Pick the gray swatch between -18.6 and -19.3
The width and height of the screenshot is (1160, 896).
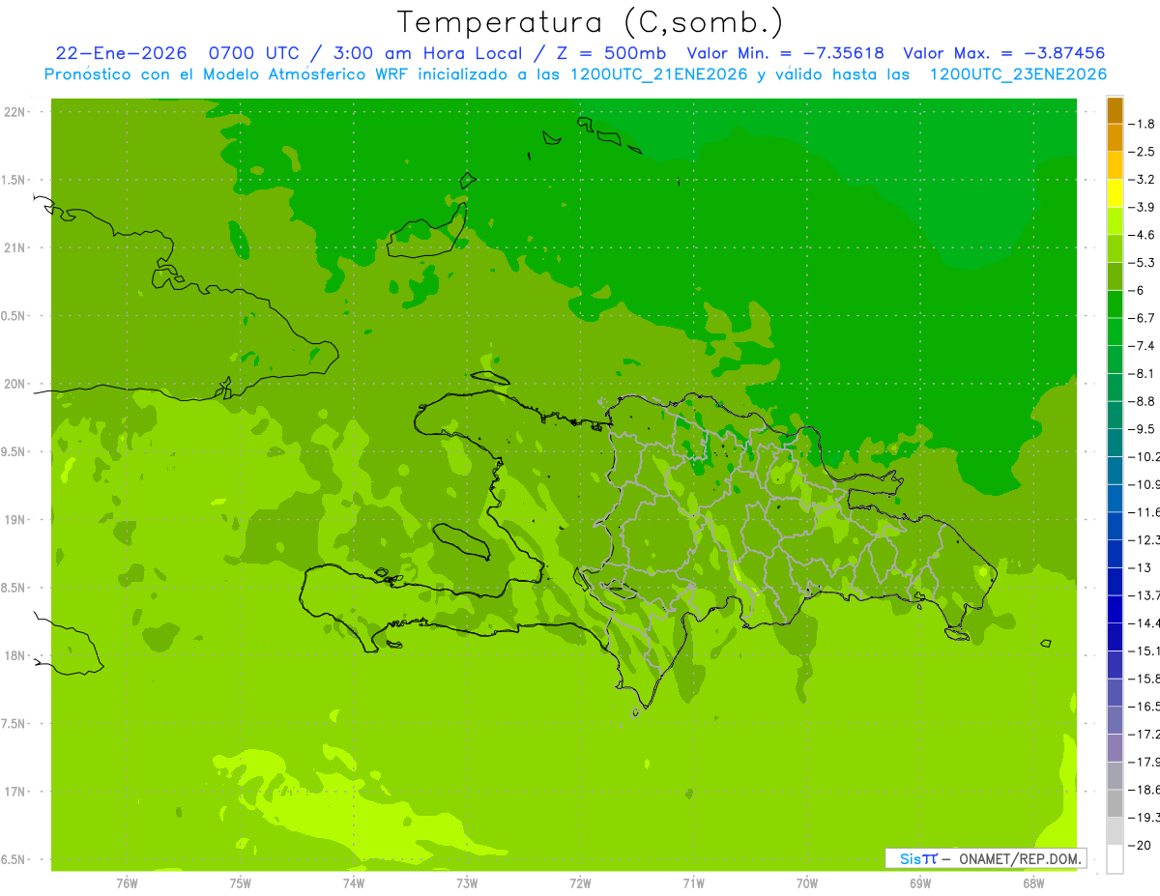pyautogui.click(x=1115, y=803)
